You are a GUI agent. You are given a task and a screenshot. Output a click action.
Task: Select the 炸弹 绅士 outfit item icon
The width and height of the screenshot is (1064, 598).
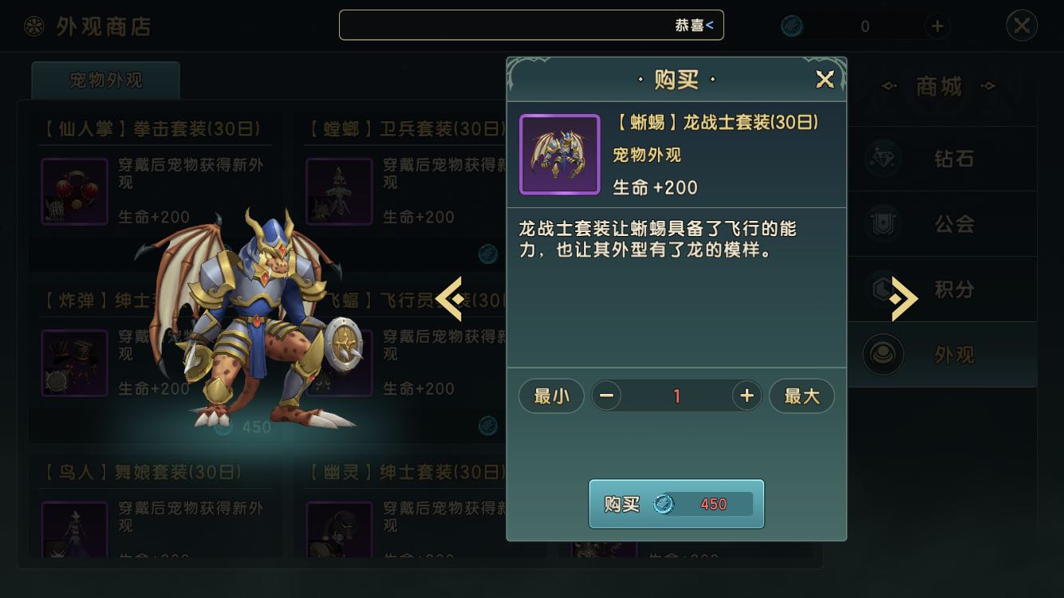point(74,363)
